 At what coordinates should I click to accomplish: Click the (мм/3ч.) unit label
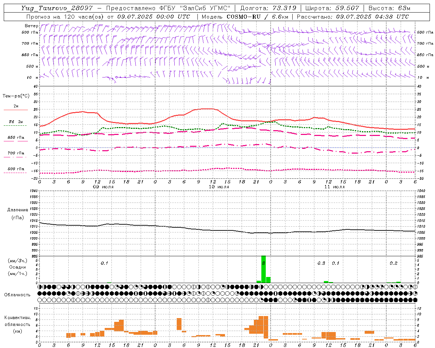[17, 261]
